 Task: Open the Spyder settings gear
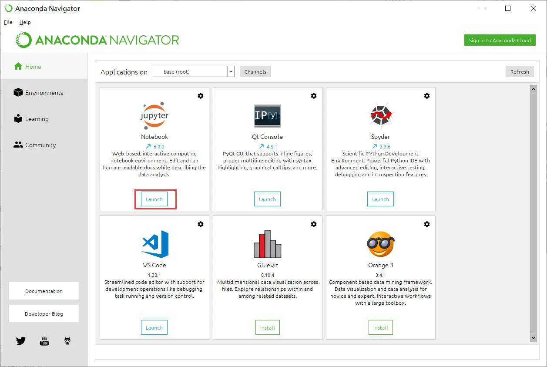point(427,96)
